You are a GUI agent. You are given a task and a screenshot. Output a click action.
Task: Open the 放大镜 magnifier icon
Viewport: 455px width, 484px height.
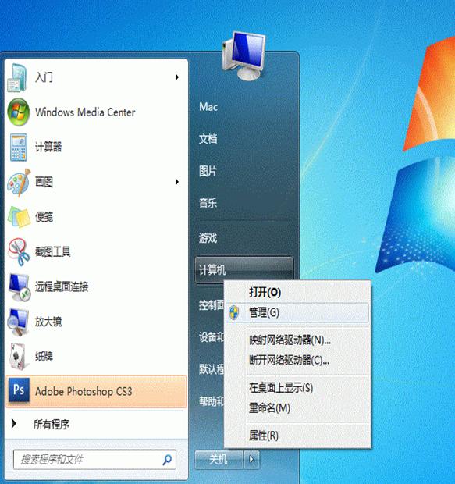(18, 322)
